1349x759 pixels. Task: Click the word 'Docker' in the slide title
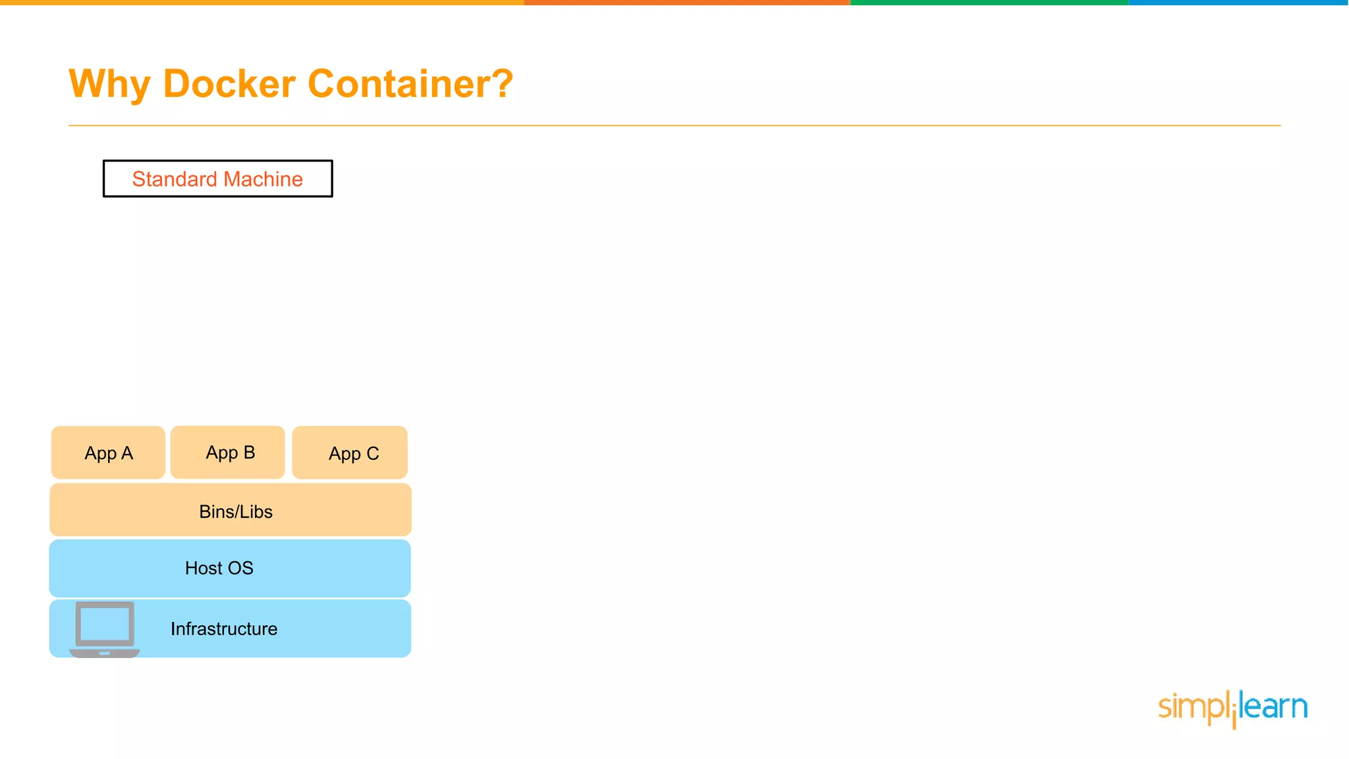[x=229, y=84]
